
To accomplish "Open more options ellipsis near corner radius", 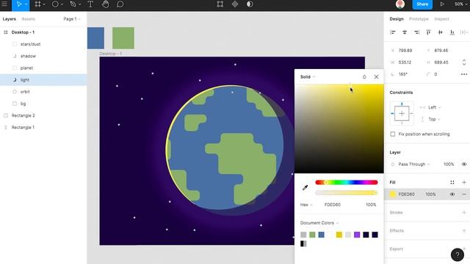I will (x=464, y=74).
